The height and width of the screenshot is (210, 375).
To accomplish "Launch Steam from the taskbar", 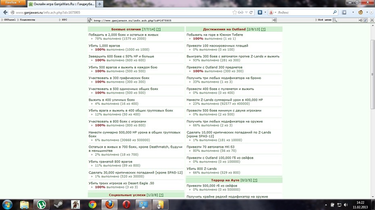I will [x=58, y=204].
